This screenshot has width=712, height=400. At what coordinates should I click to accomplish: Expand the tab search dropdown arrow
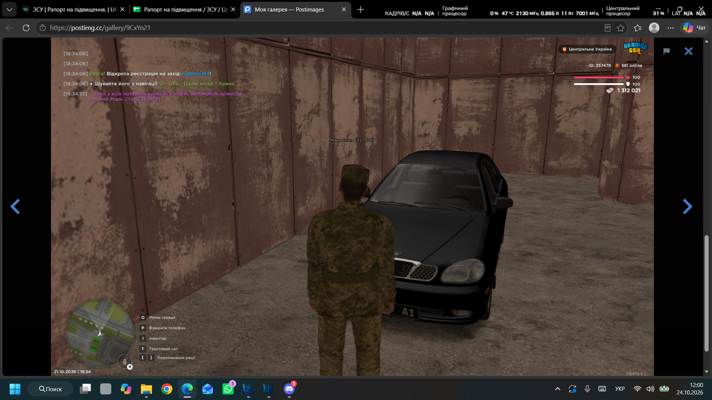pos(9,9)
